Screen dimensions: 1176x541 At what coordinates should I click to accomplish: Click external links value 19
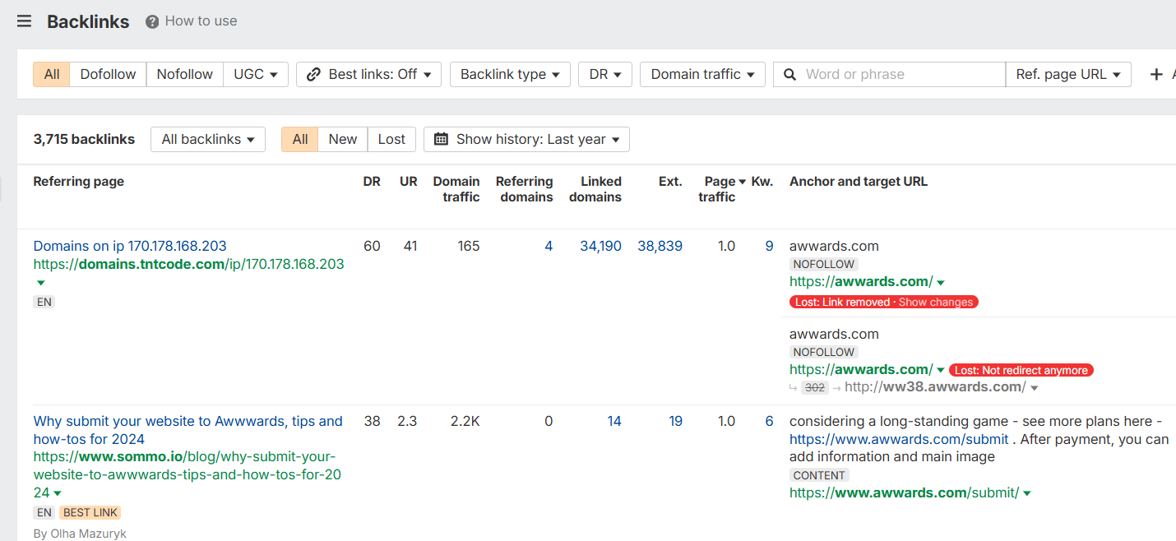coord(675,421)
